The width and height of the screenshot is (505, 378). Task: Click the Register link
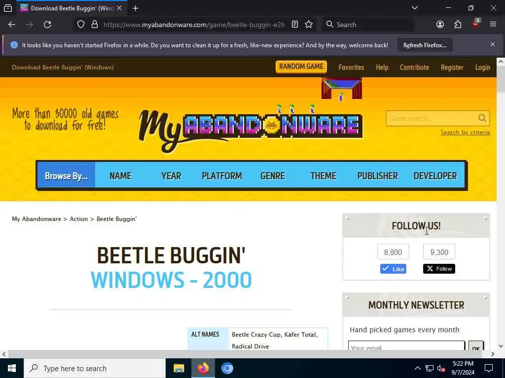tap(452, 67)
